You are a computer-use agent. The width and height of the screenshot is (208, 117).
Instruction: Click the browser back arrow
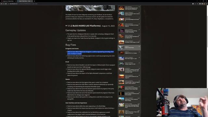(1, 4)
